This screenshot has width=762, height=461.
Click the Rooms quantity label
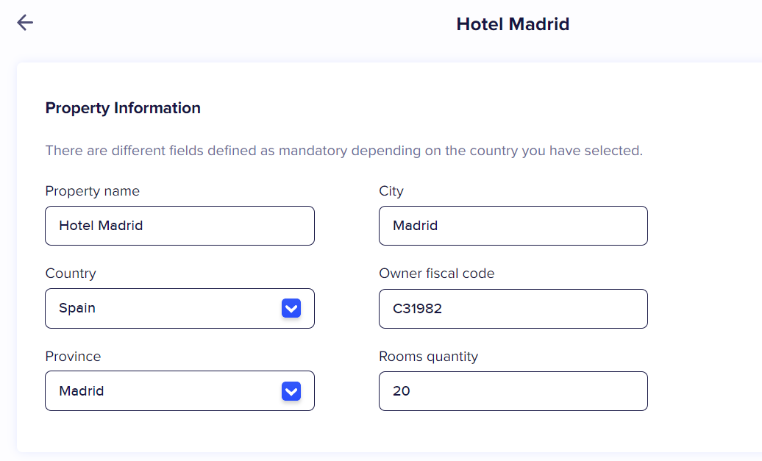428,357
